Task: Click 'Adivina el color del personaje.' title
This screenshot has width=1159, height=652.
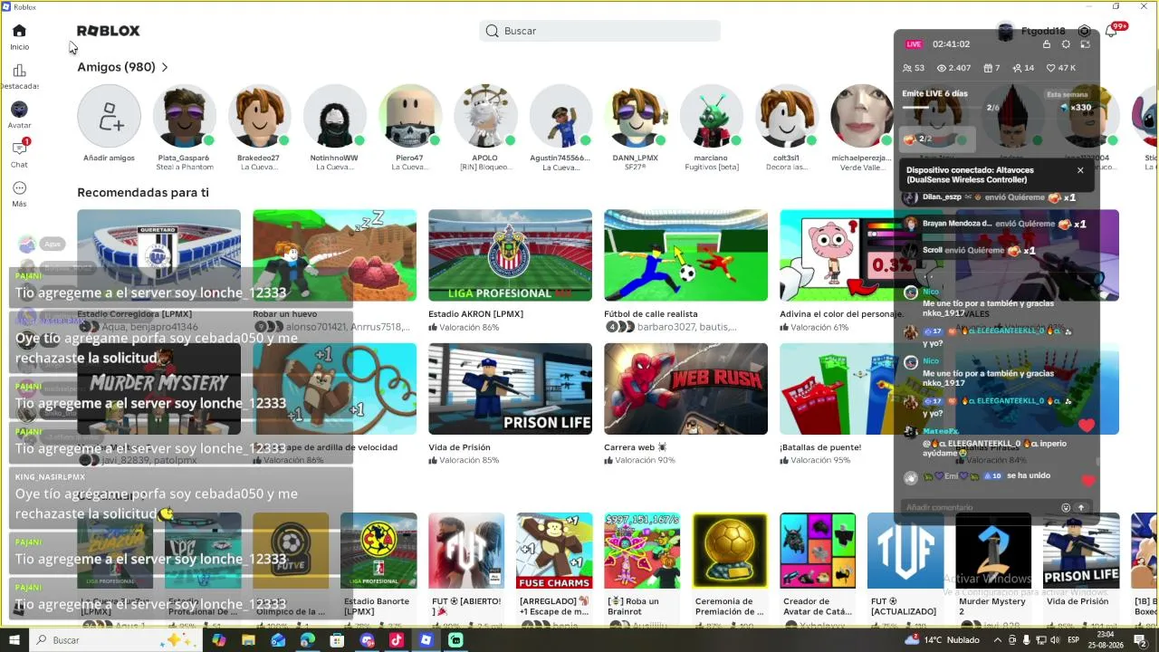Action: pyautogui.click(x=841, y=314)
